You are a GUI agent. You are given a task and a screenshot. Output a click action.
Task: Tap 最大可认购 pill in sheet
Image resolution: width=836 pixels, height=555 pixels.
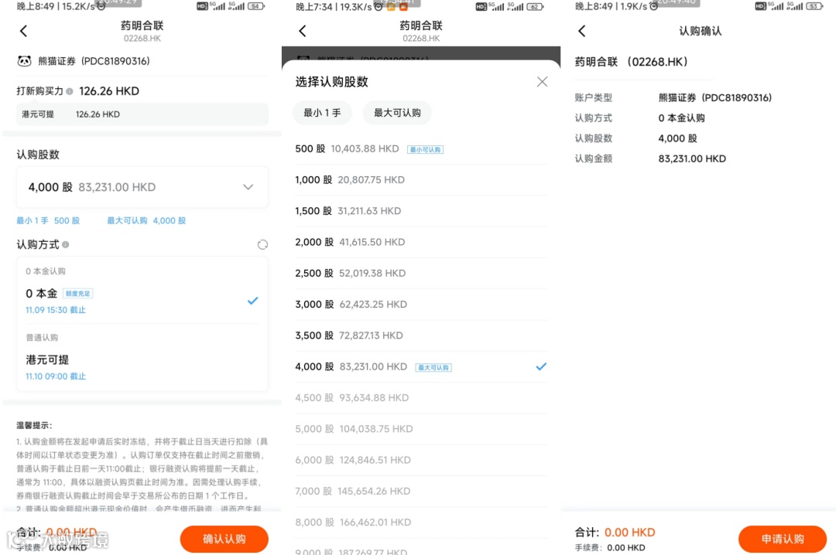[397, 113]
